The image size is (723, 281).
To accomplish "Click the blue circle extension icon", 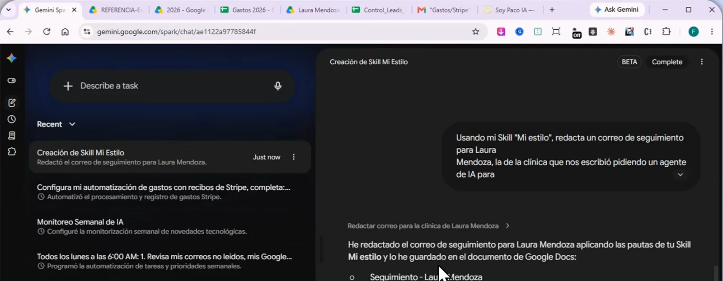I will point(520,32).
